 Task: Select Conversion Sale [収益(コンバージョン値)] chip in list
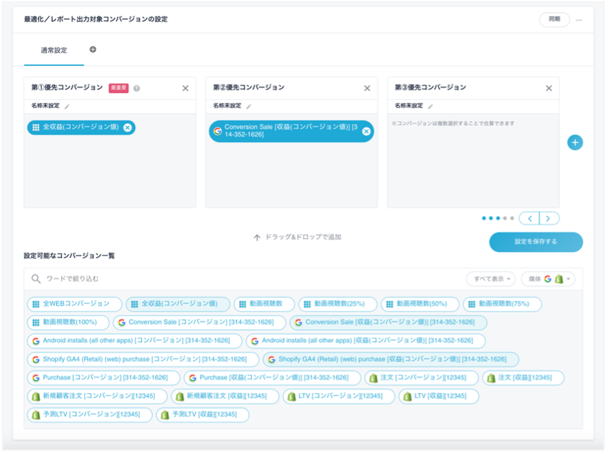(x=388, y=322)
